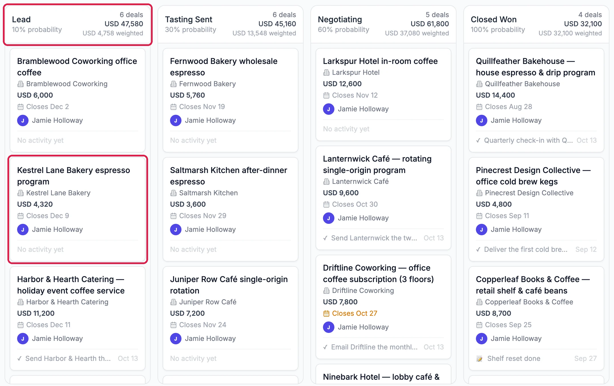
Task: Click checkmark icon on Quarterly check-in activity
Action: pos(478,140)
